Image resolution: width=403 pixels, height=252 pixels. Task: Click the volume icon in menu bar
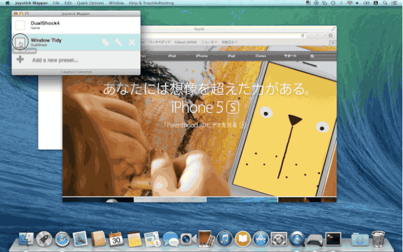pos(358,3)
